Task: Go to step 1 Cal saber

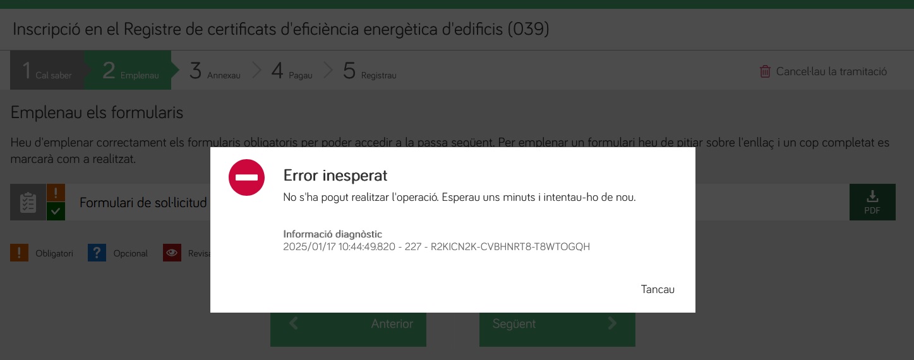Action: (x=47, y=71)
